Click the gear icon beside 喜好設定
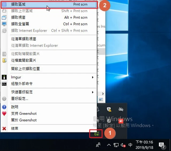The height and width of the screenshot is (151, 171). 4,99
